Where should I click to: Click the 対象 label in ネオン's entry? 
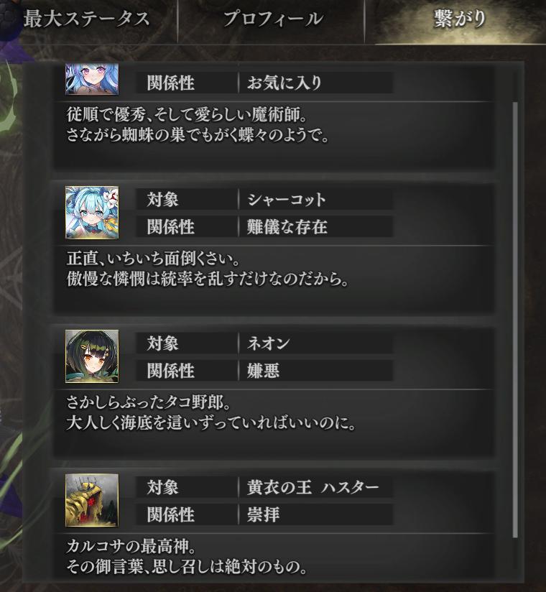click(x=162, y=343)
